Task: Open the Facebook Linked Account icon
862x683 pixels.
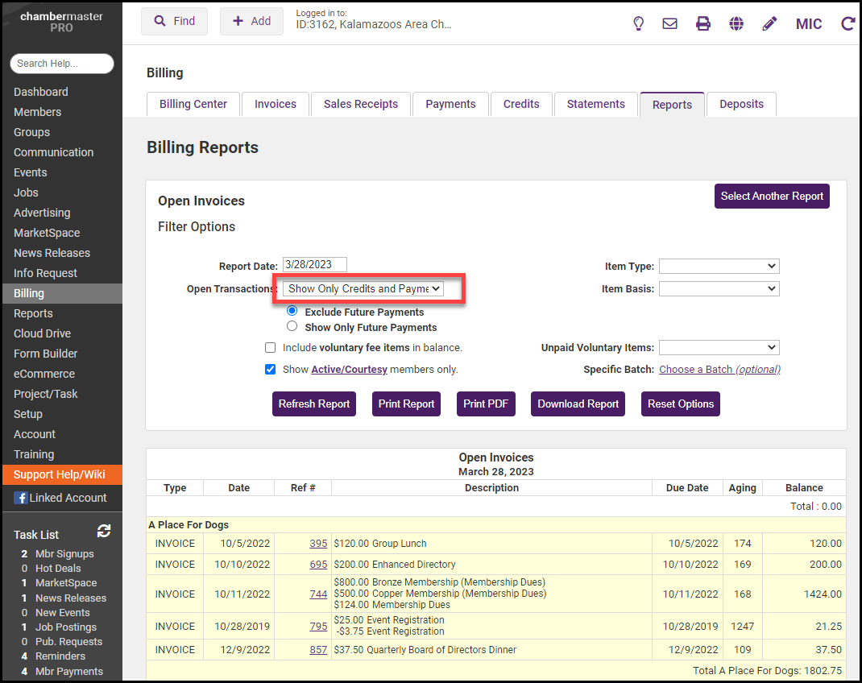Action: (x=21, y=498)
